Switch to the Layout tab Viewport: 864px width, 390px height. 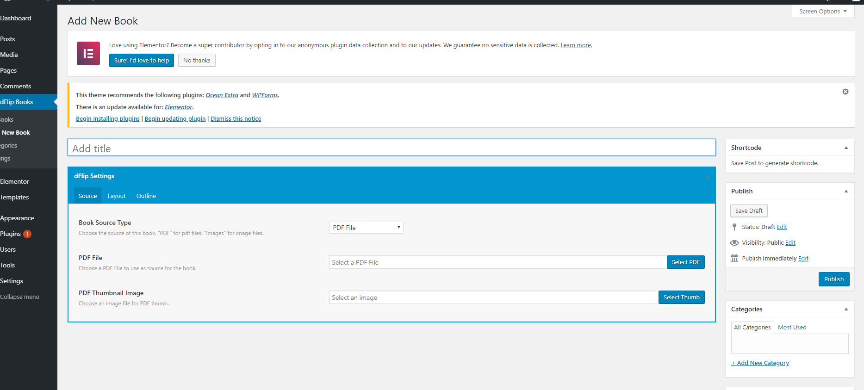click(117, 196)
